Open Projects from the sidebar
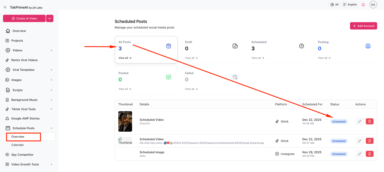Viewport: 384px width, 172px height. 17,41
